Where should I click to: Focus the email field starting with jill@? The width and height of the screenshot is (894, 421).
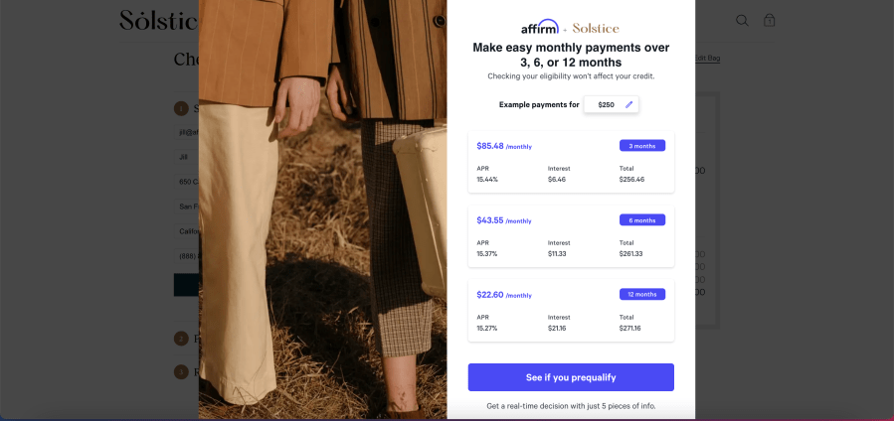coord(187,130)
